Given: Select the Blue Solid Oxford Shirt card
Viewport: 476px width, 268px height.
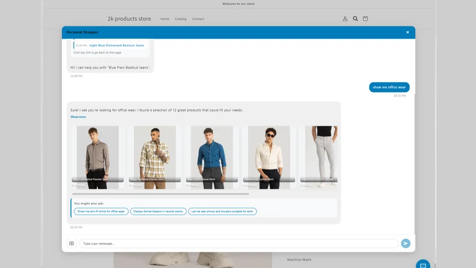Looking at the screenshot, I should pos(212,157).
